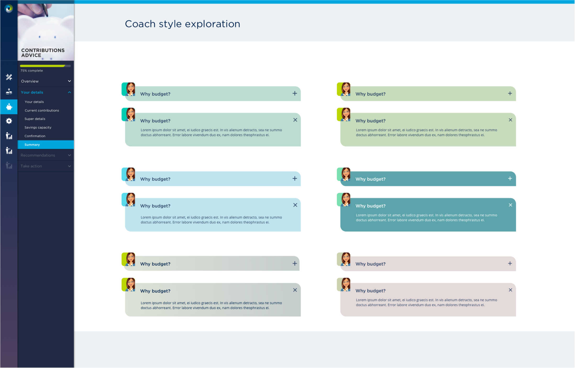
Task: Select the coins deposit icon in the rail
Action: [9, 91]
